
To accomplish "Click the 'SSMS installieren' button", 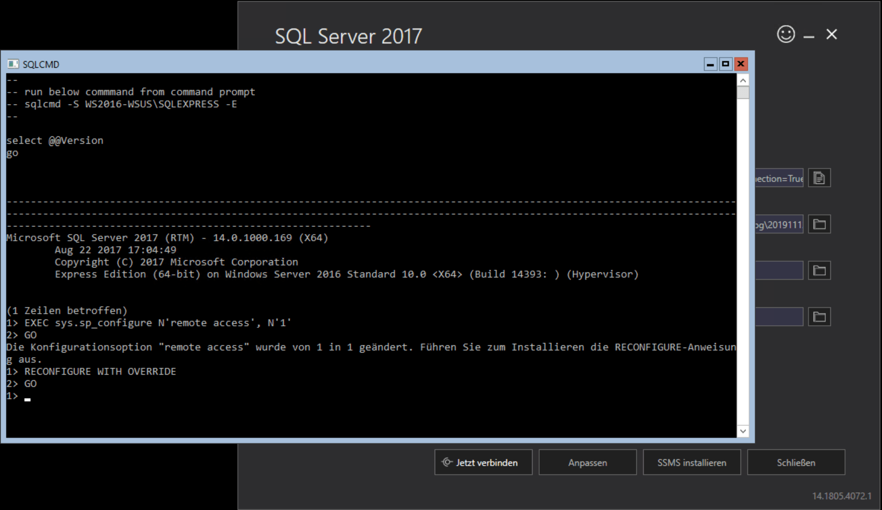I will click(x=692, y=462).
